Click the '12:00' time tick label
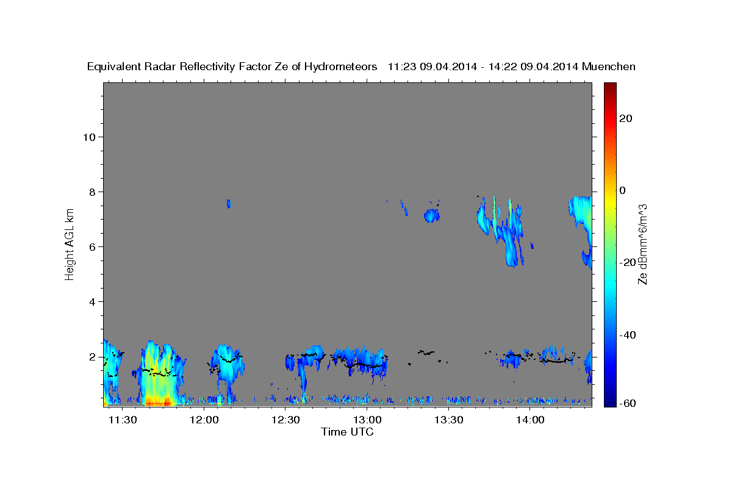 point(204,420)
